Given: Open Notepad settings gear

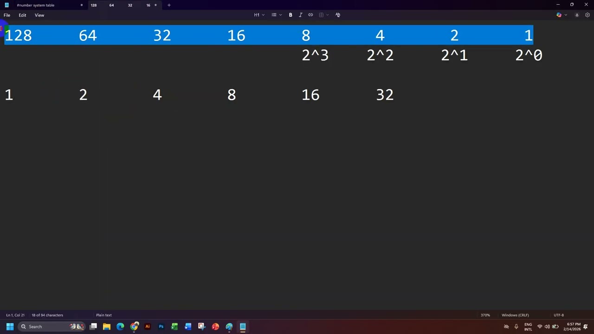Looking at the screenshot, I should (x=588, y=15).
